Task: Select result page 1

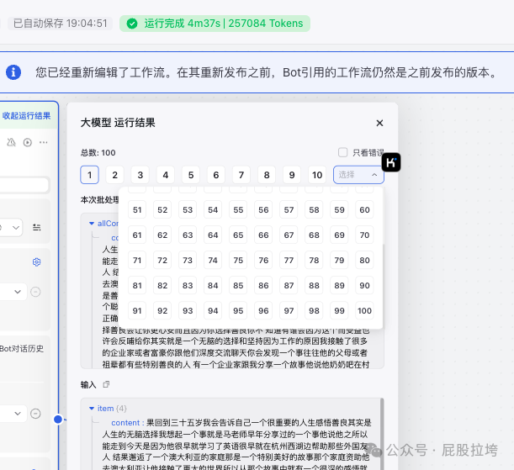Action: point(89,175)
